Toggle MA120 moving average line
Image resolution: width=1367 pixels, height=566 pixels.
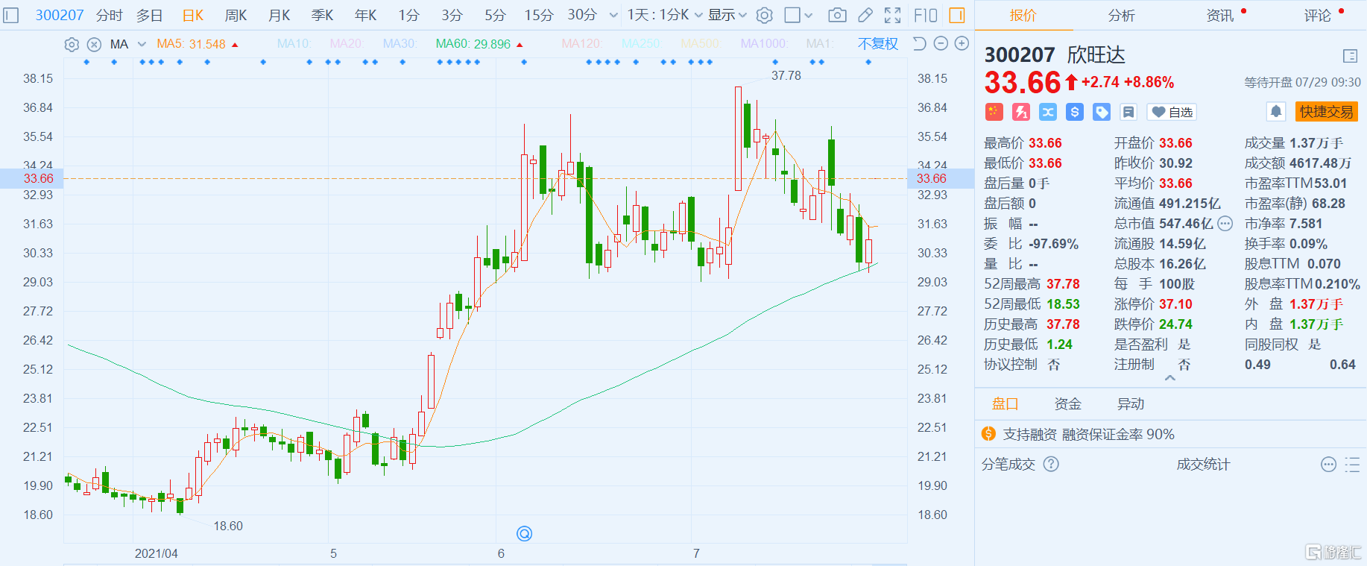point(582,44)
